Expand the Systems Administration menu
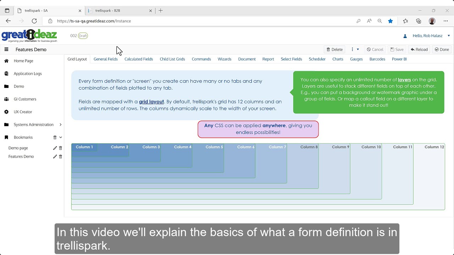The width and height of the screenshot is (454, 255). pos(60,125)
